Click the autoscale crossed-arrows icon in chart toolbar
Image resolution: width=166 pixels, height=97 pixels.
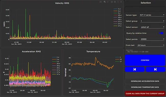click(x=118, y=2)
